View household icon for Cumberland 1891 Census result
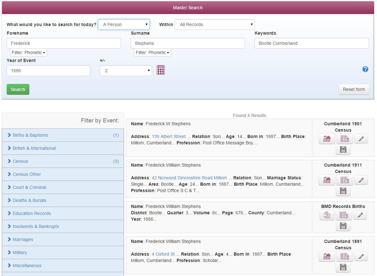 pos(327,256)
